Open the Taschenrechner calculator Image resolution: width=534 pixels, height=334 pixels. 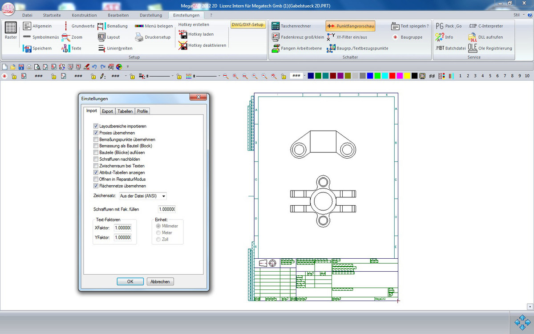click(291, 26)
